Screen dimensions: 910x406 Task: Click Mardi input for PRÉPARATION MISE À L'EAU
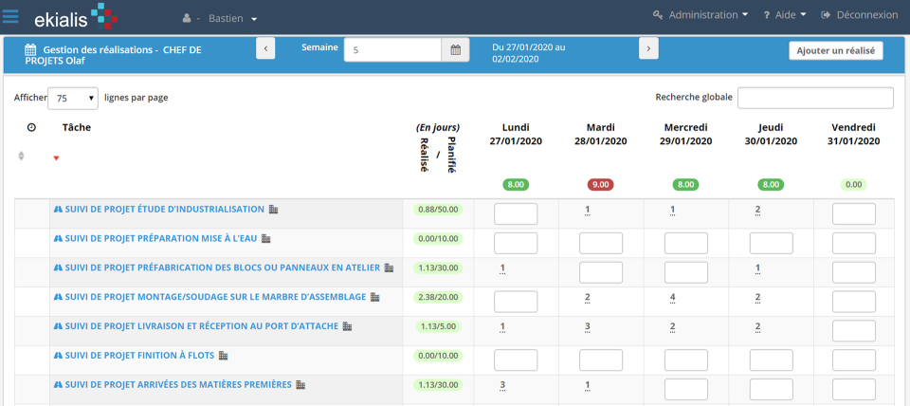click(x=601, y=244)
